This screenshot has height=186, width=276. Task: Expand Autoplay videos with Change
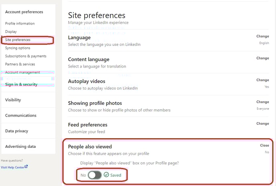[x=262, y=80]
